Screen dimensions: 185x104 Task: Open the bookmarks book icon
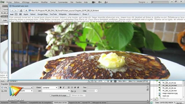[x=16, y=14]
